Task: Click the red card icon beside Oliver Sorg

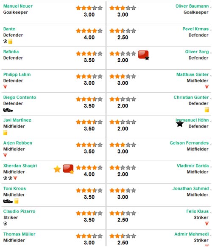Action: point(143,55)
